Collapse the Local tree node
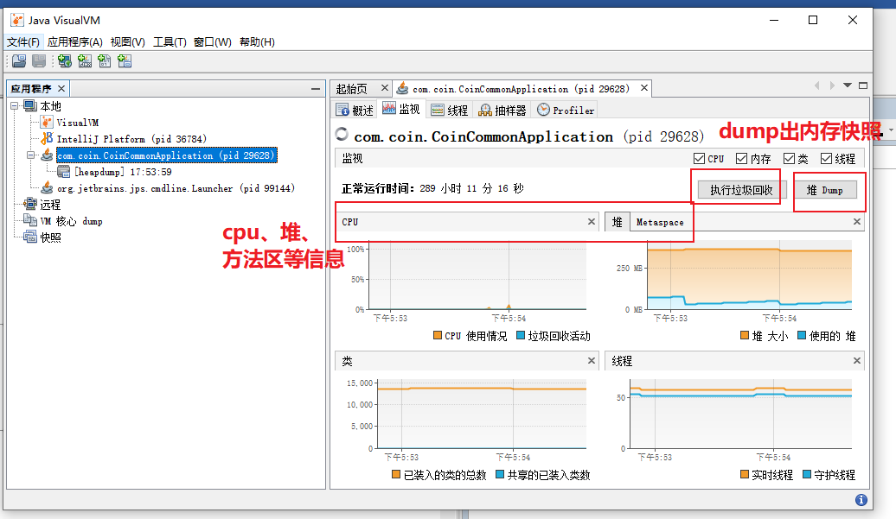 [15, 106]
